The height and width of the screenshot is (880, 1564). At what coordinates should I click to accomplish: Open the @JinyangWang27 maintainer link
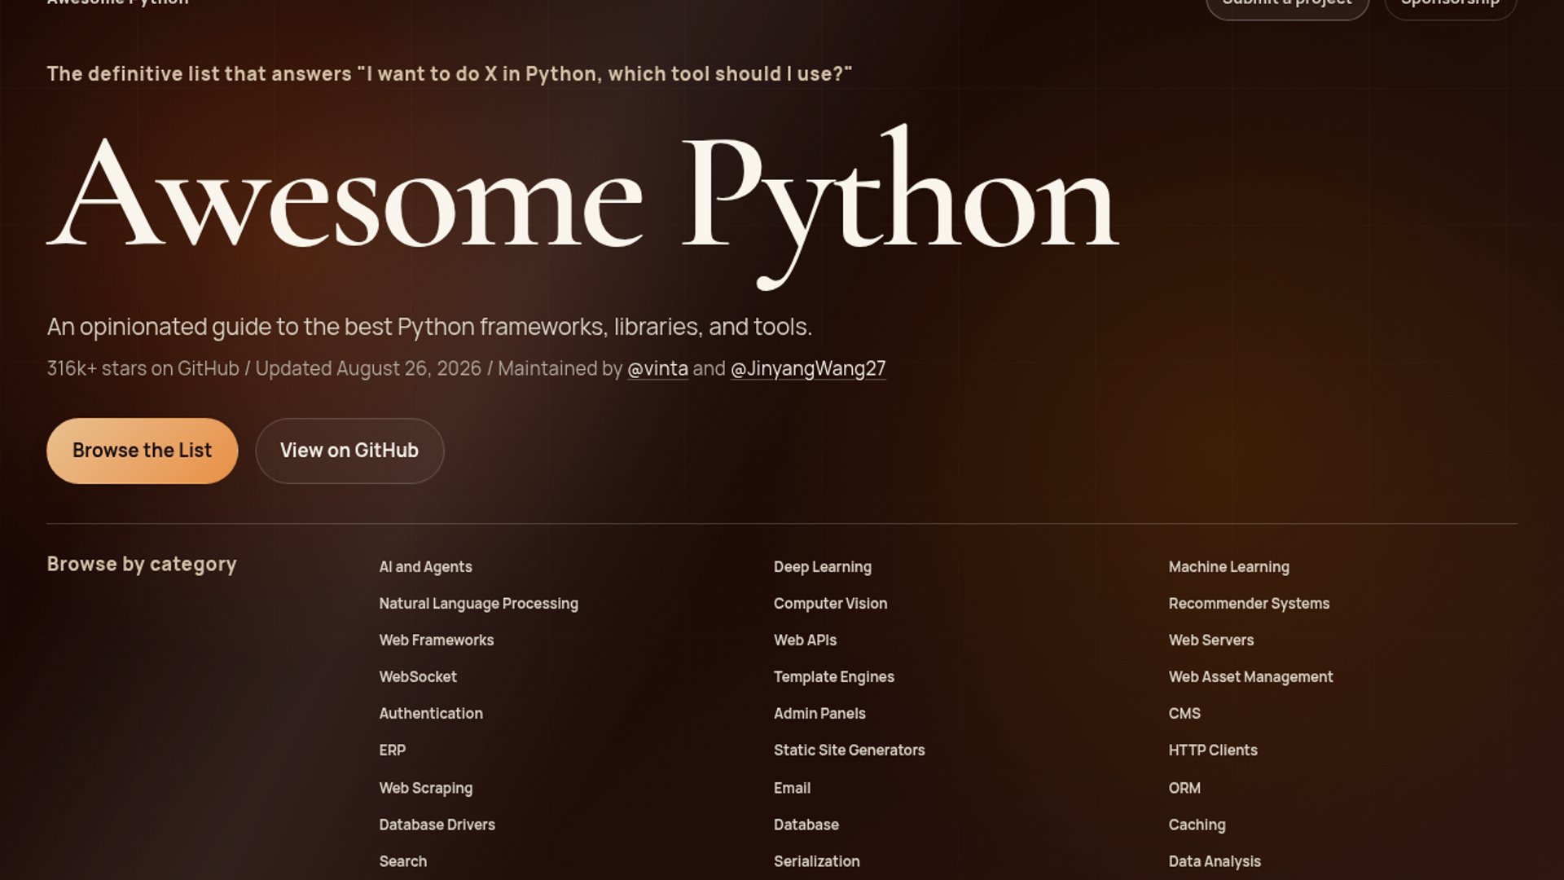pos(808,368)
